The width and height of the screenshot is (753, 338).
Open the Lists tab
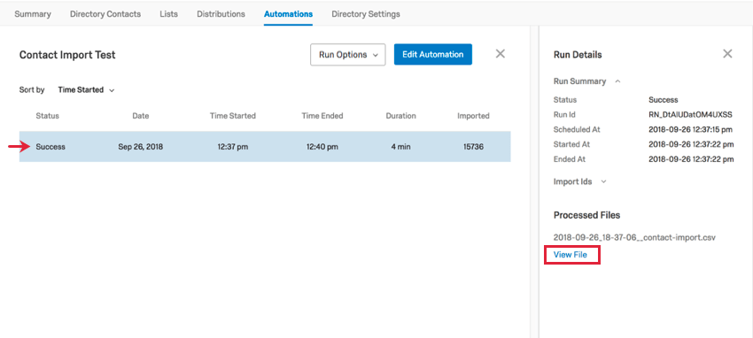point(168,14)
